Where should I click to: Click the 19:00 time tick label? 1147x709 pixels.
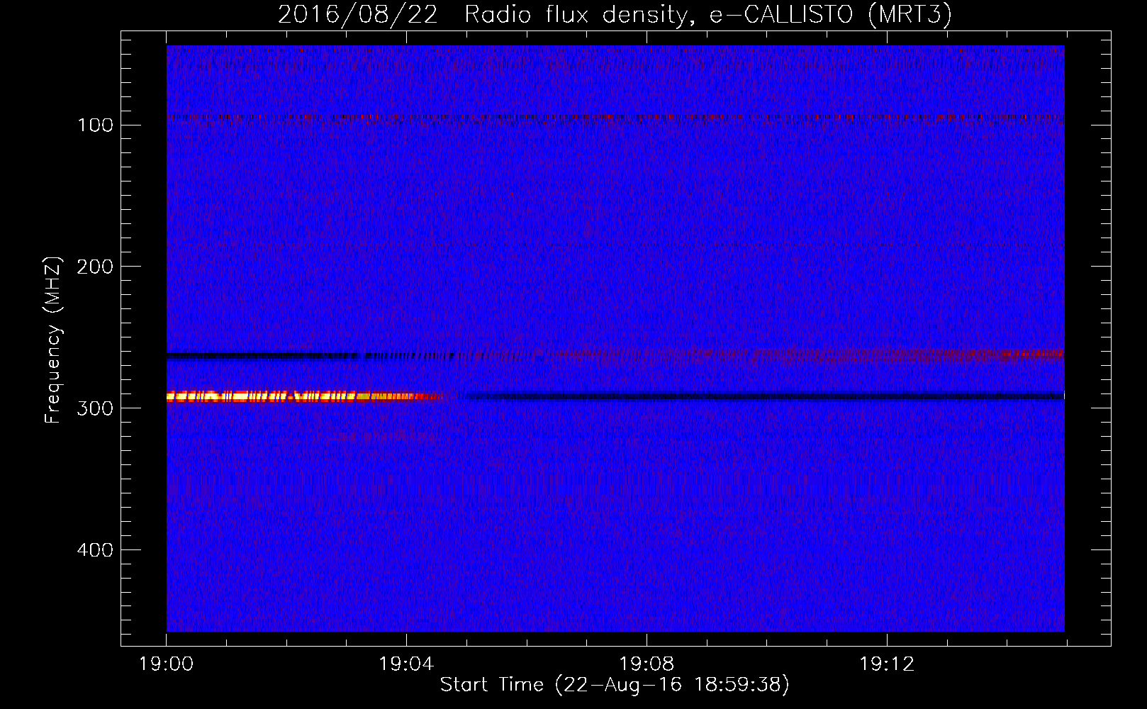[x=167, y=664]
